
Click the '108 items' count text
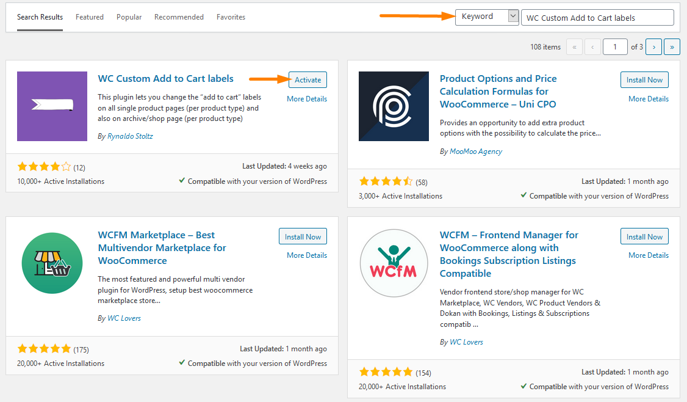tap(545, 47)
